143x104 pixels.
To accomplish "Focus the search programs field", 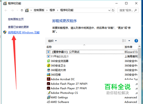I will click(x=128, y=10).
